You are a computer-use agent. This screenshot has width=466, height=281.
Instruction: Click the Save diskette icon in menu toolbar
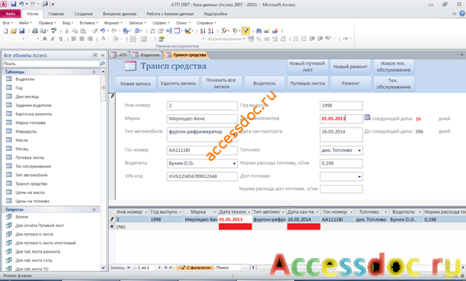(22, 31)
